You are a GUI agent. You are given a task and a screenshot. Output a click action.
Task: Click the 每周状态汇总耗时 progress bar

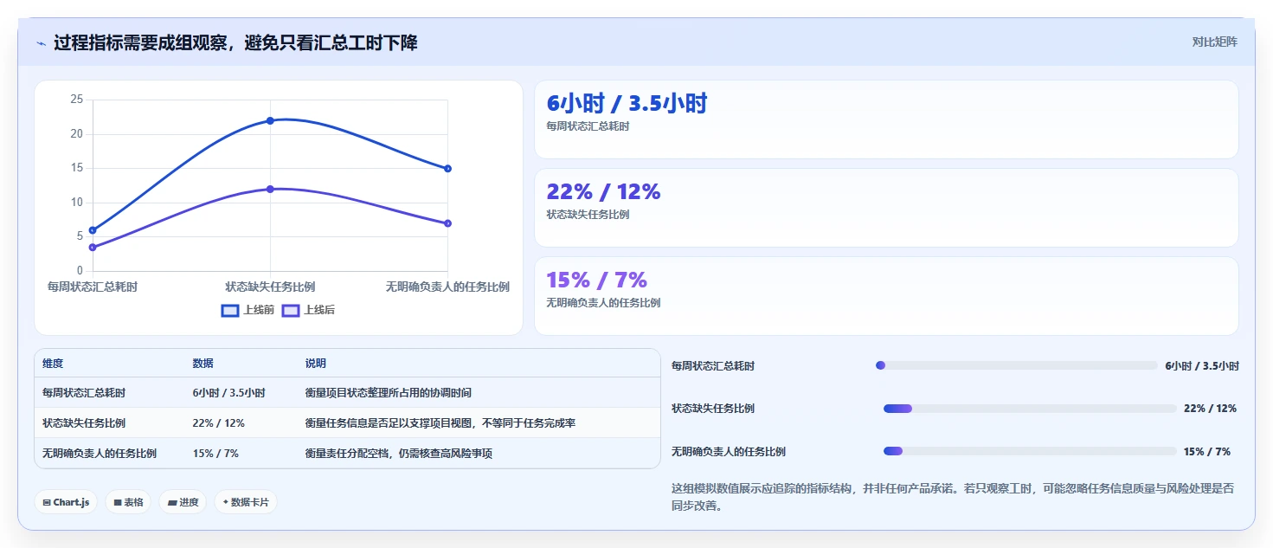pos(1017,365)
